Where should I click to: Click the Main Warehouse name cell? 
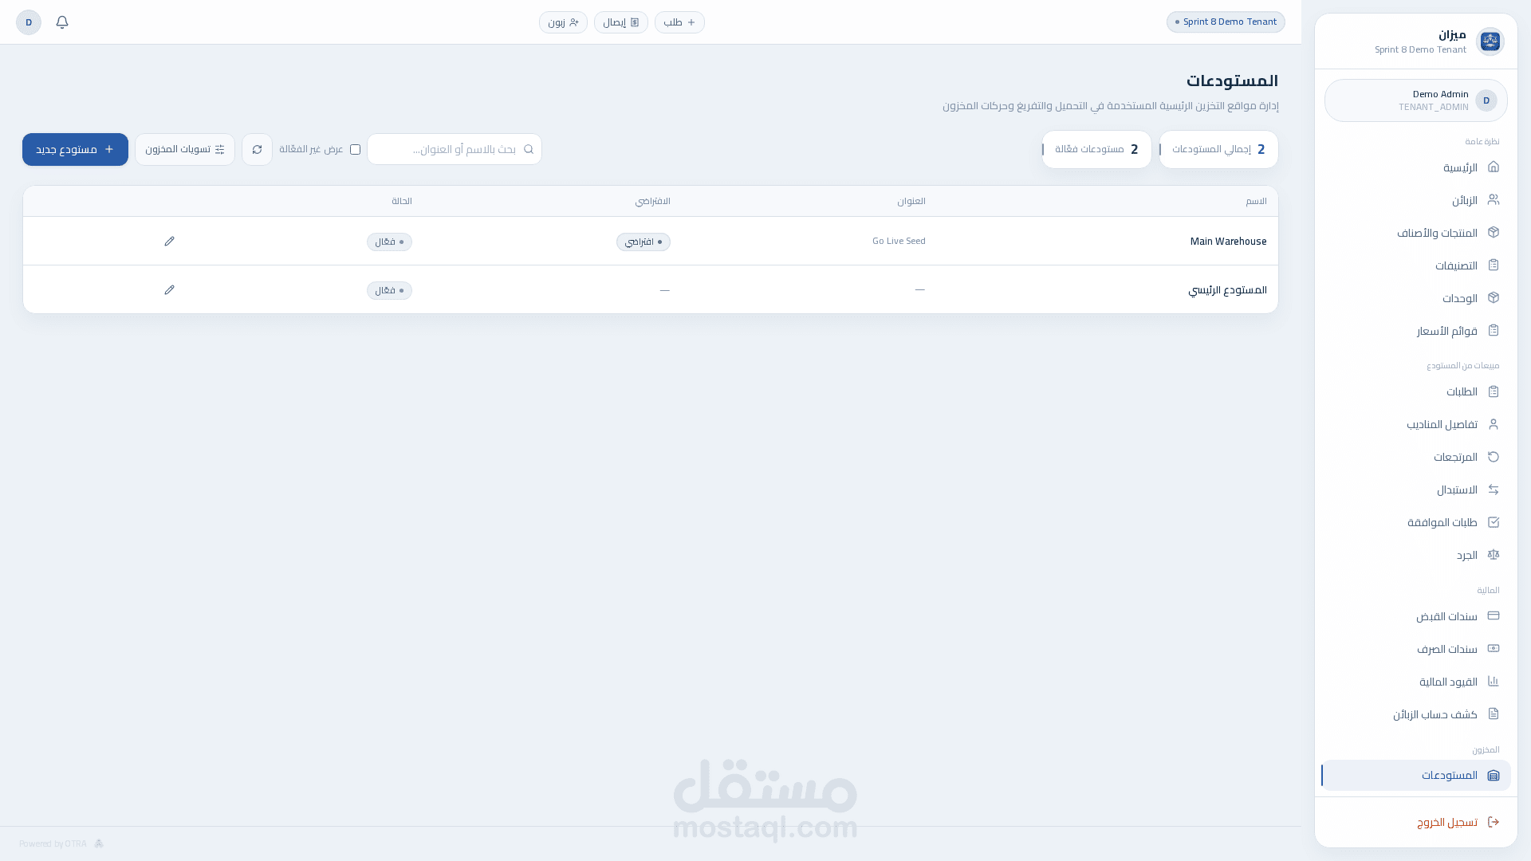point(1228,242)
